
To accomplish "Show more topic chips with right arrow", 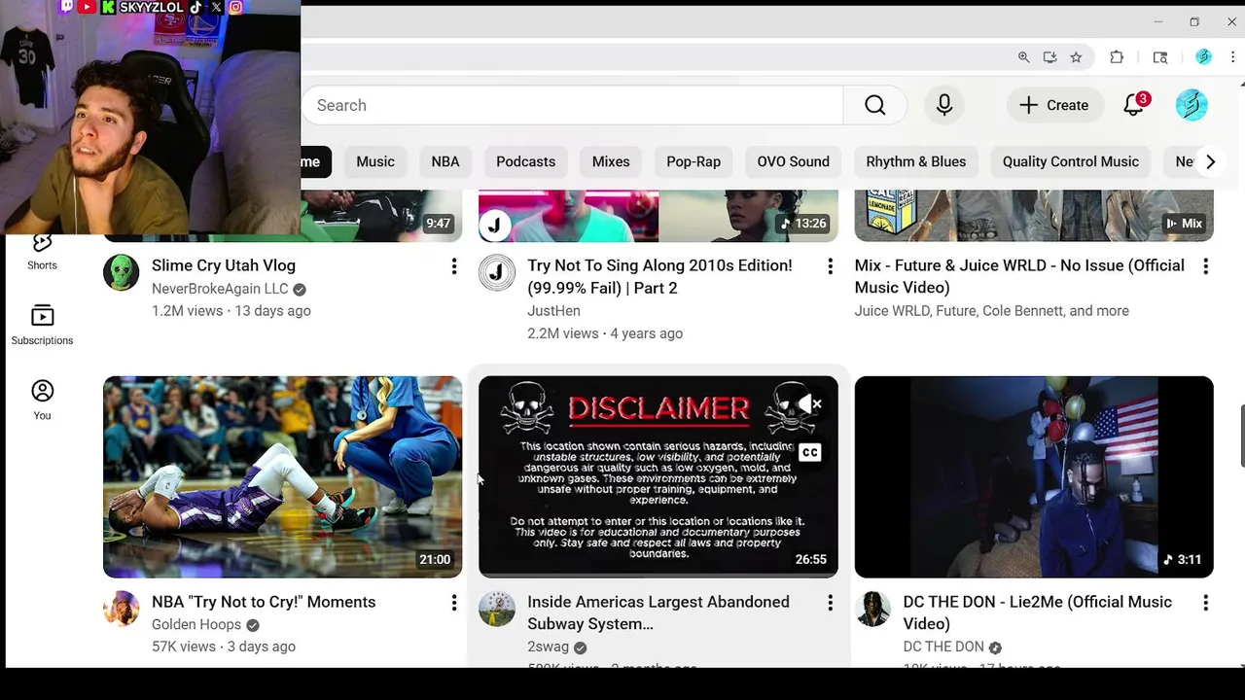I will coord(1210,161).
